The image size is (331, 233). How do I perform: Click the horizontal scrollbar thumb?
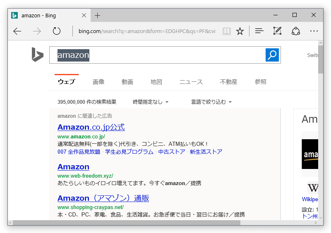pyautogui.click(x=127, y=223)
